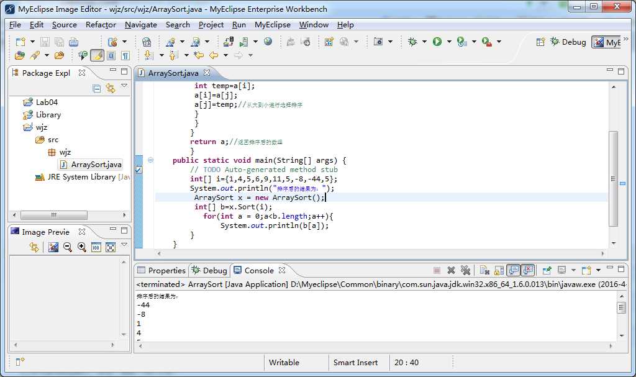Click Zoom Out in Image Preview

coord(68,247)
